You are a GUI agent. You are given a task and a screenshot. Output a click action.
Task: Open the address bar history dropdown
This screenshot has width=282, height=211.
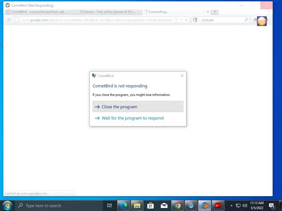point(182,20)
